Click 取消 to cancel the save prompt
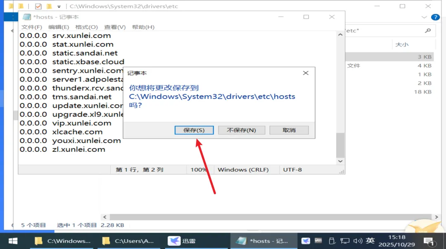446x249 pixels. click(x=289, y=130)
